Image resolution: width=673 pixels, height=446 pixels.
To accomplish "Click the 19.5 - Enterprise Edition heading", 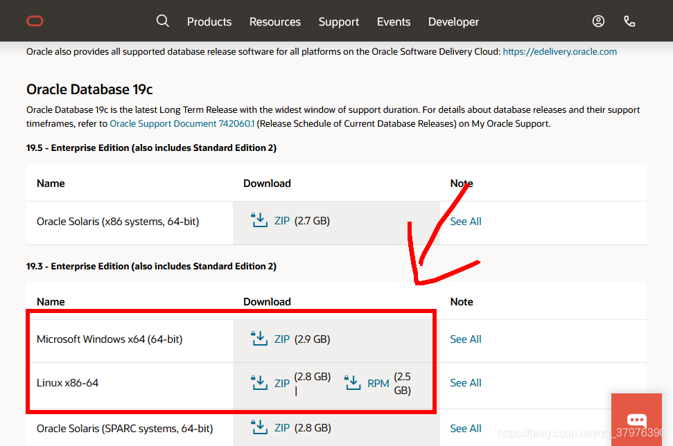I will point(151,148).
